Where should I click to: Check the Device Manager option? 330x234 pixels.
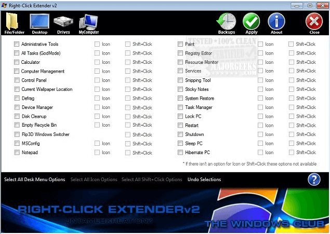click(17, 107)
